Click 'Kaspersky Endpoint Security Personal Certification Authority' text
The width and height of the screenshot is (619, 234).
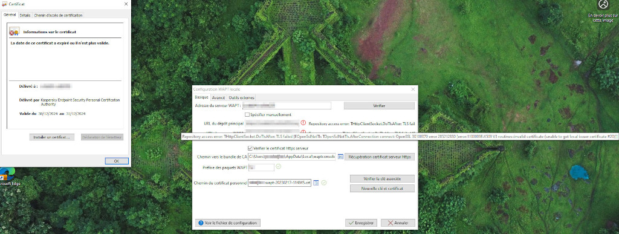[x=80, y=103]
